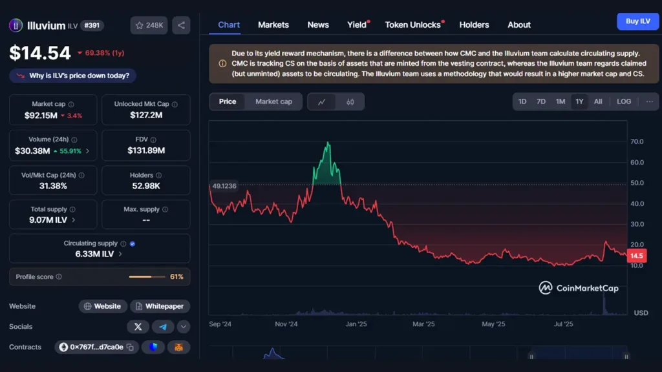Click the notice banner info icon

222,64
